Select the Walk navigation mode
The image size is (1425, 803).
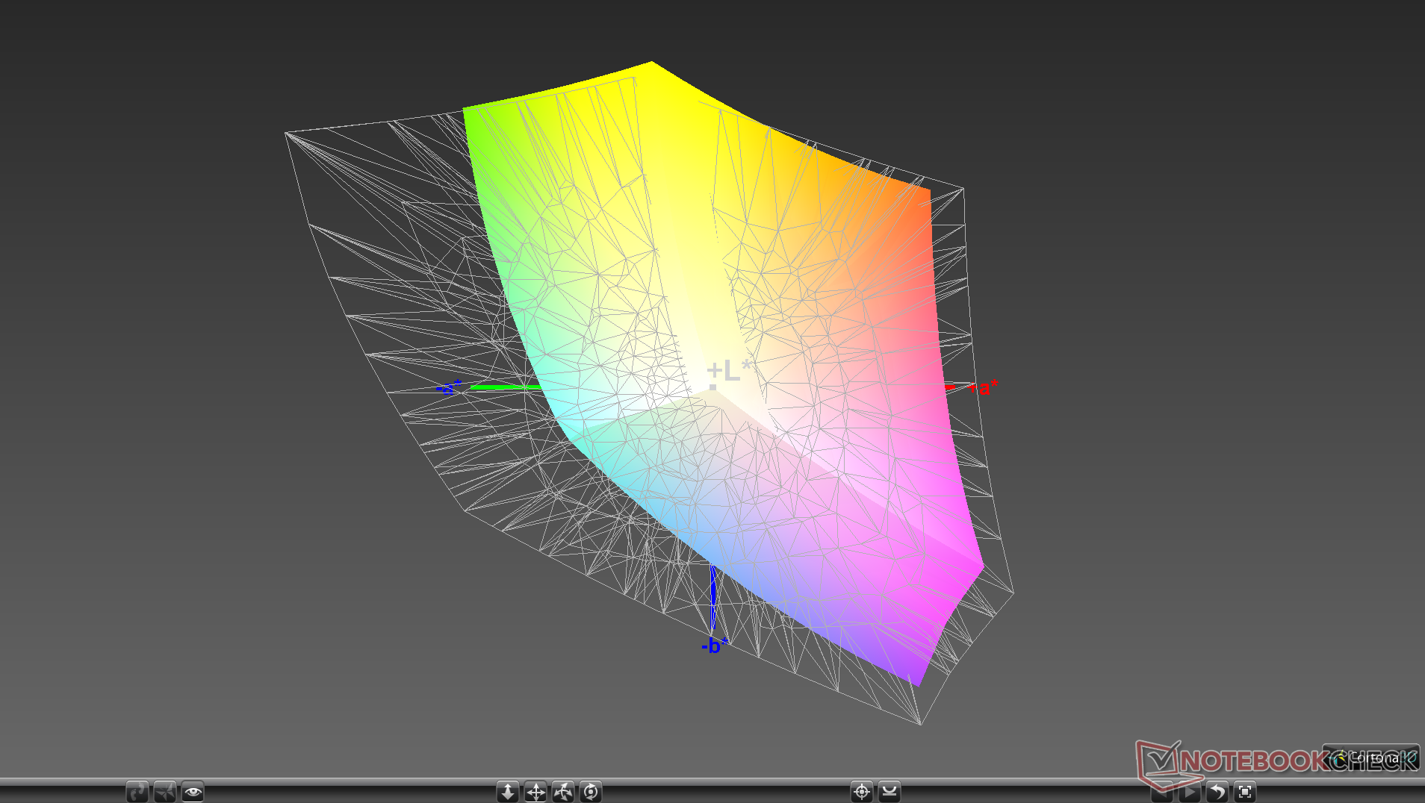point(137,792)
